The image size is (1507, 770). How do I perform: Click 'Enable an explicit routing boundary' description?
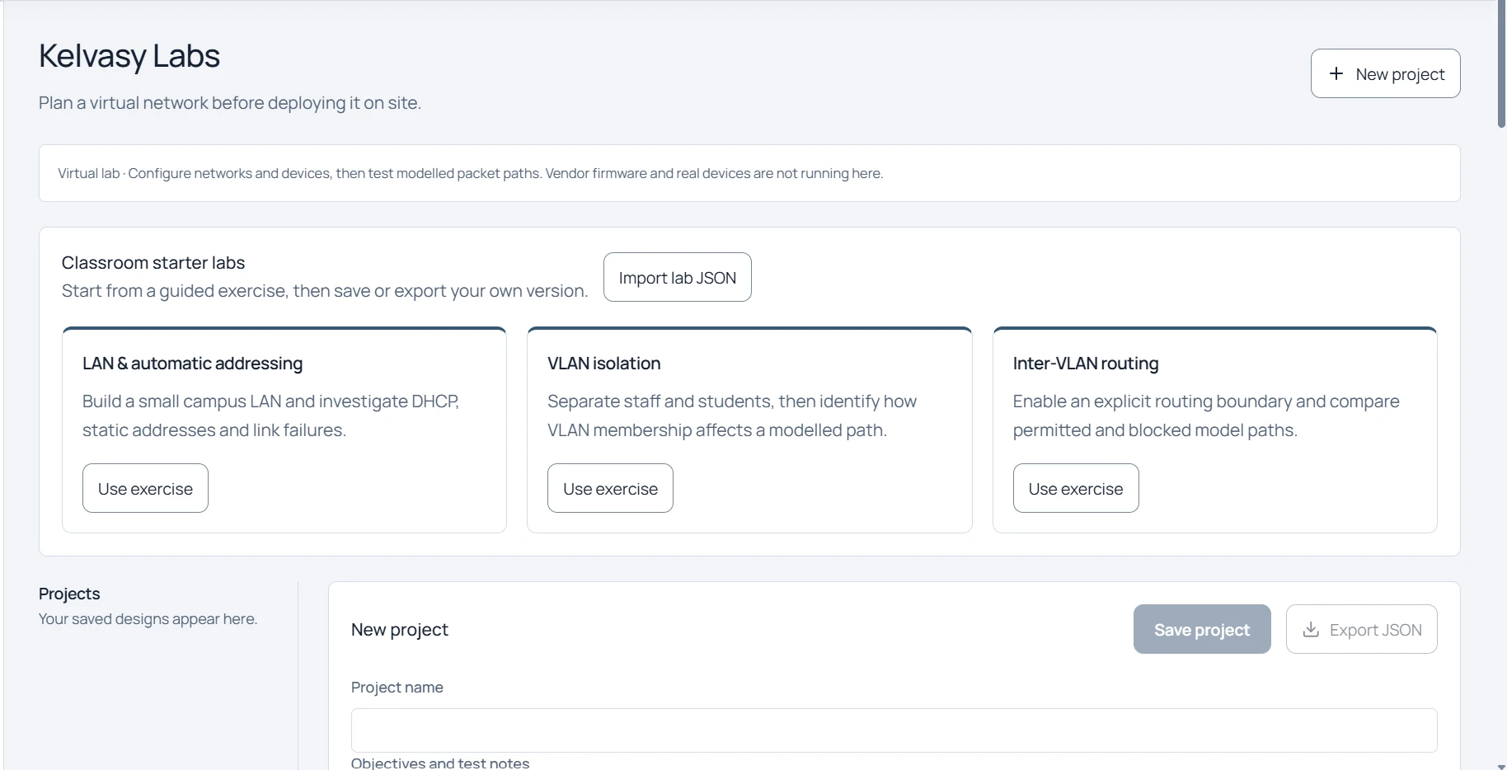(1206, 416)
